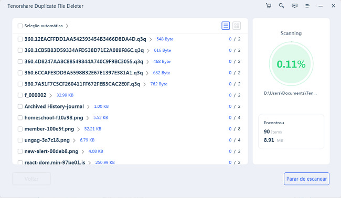The width and height of the screenshot is (341, 198).
Task: Expand the 360.7A51F7C5CF260411FF672FEB3CAC2E0F.q3q group
Action: (145, 84)
